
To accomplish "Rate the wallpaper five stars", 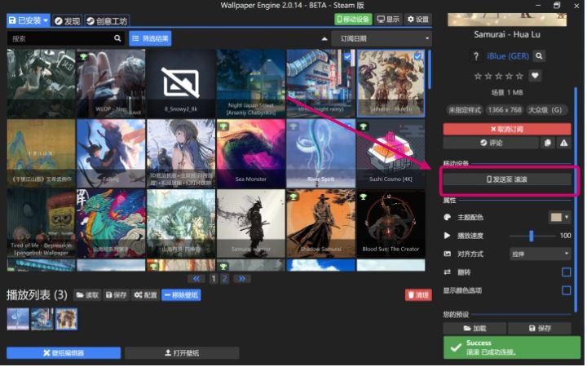I will point(519,77).
